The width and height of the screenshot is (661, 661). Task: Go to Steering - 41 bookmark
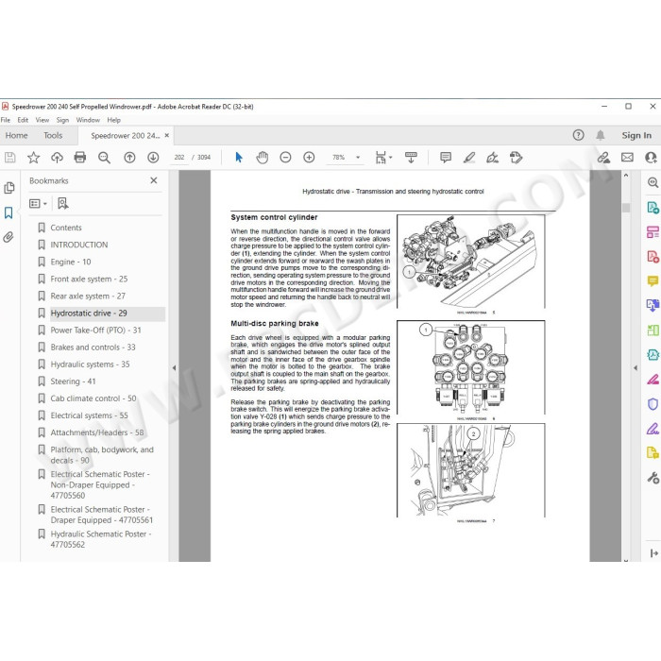73,381
